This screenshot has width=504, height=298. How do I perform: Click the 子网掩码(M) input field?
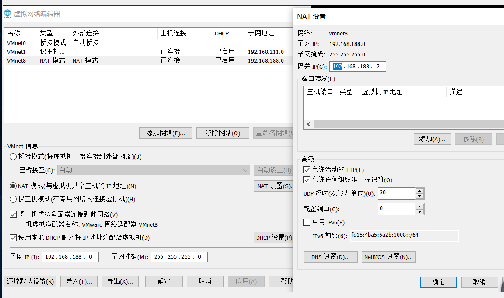pyautogui.click(x=179, y=257)
